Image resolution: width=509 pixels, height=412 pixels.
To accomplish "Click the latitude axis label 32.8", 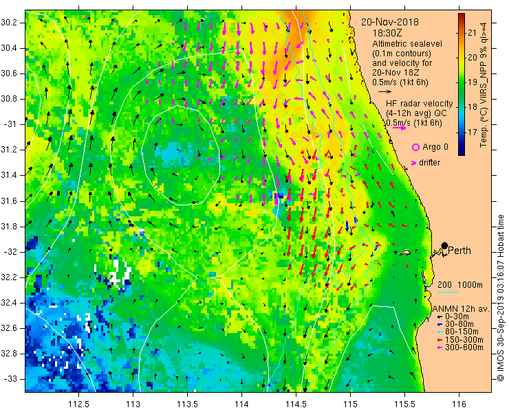I will pos(9,354).
